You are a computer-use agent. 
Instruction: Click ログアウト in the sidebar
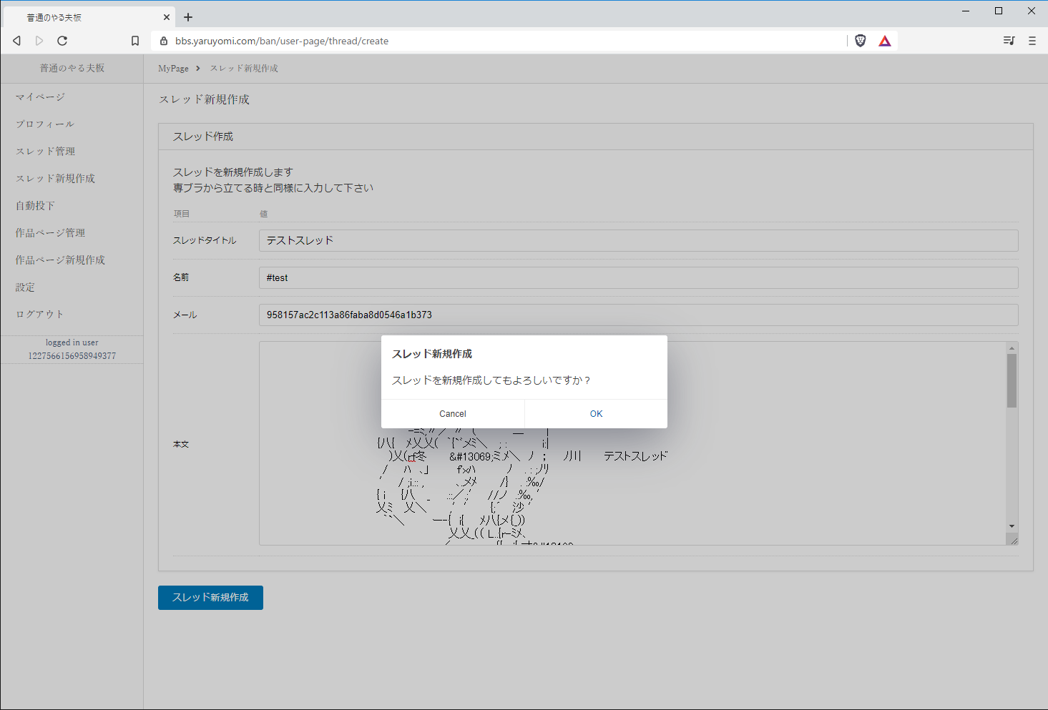pos(40,315)
